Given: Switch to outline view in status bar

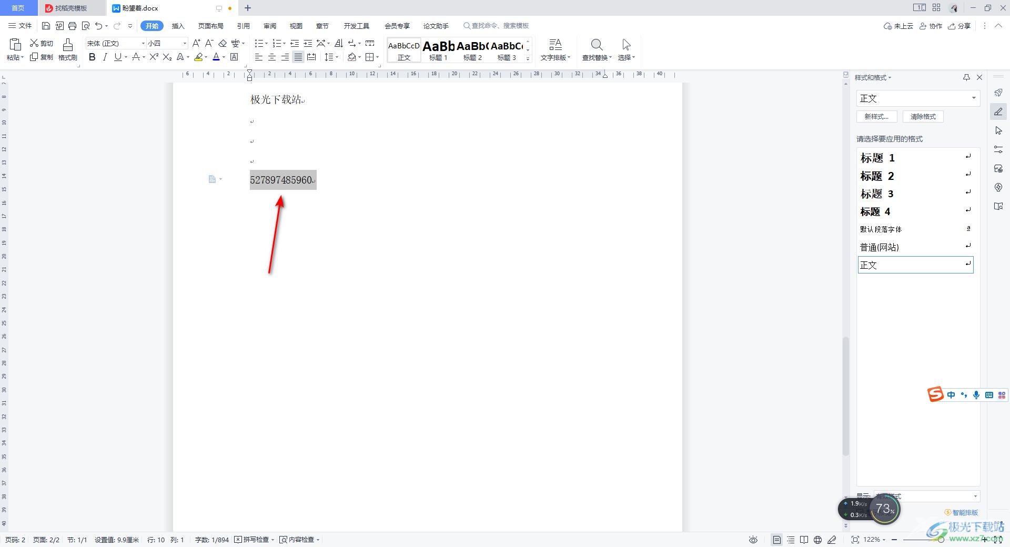Looking at the screenshot, I should 791,540.
